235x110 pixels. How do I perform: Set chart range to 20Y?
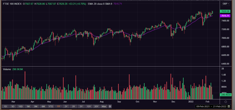[x=96, y=107]
